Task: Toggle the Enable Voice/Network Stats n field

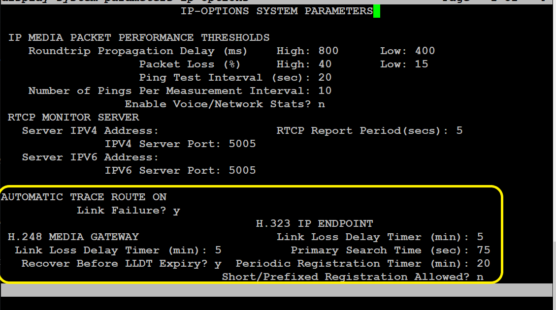Action: (321, 104)
